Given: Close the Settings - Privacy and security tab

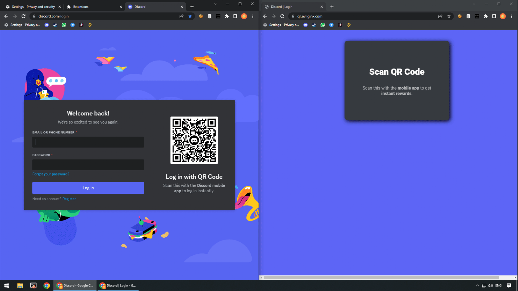Looking at the screenshot, I should click(x=60, y=7).
